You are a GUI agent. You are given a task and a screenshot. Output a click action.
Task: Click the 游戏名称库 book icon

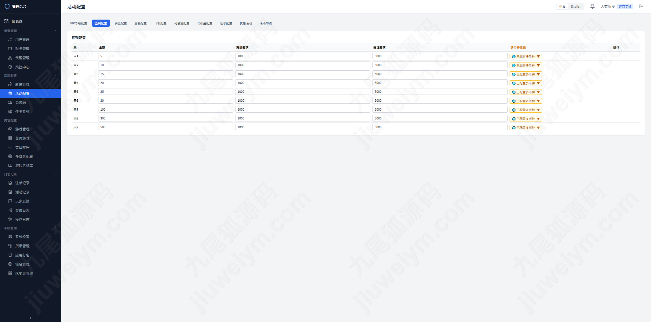10,165
